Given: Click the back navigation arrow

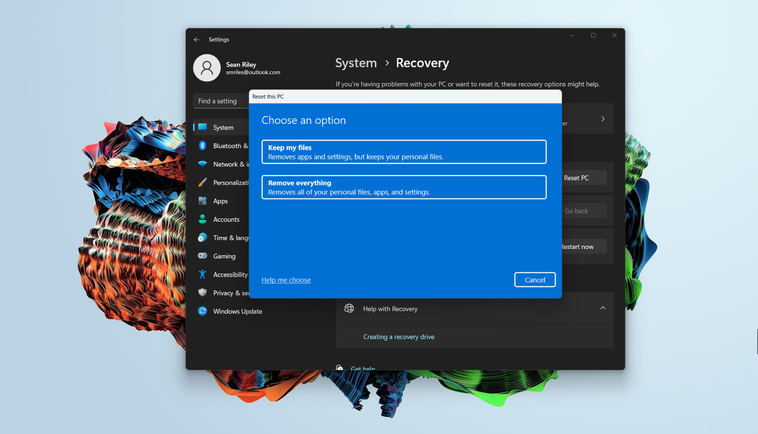Looking at the screenshot, I should tap(196, 39).
